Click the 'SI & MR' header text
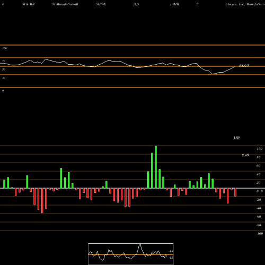This screenshot has width=265, height=265. (28, 4)
